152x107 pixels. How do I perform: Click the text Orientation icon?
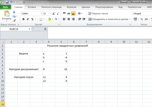(80, 13)
